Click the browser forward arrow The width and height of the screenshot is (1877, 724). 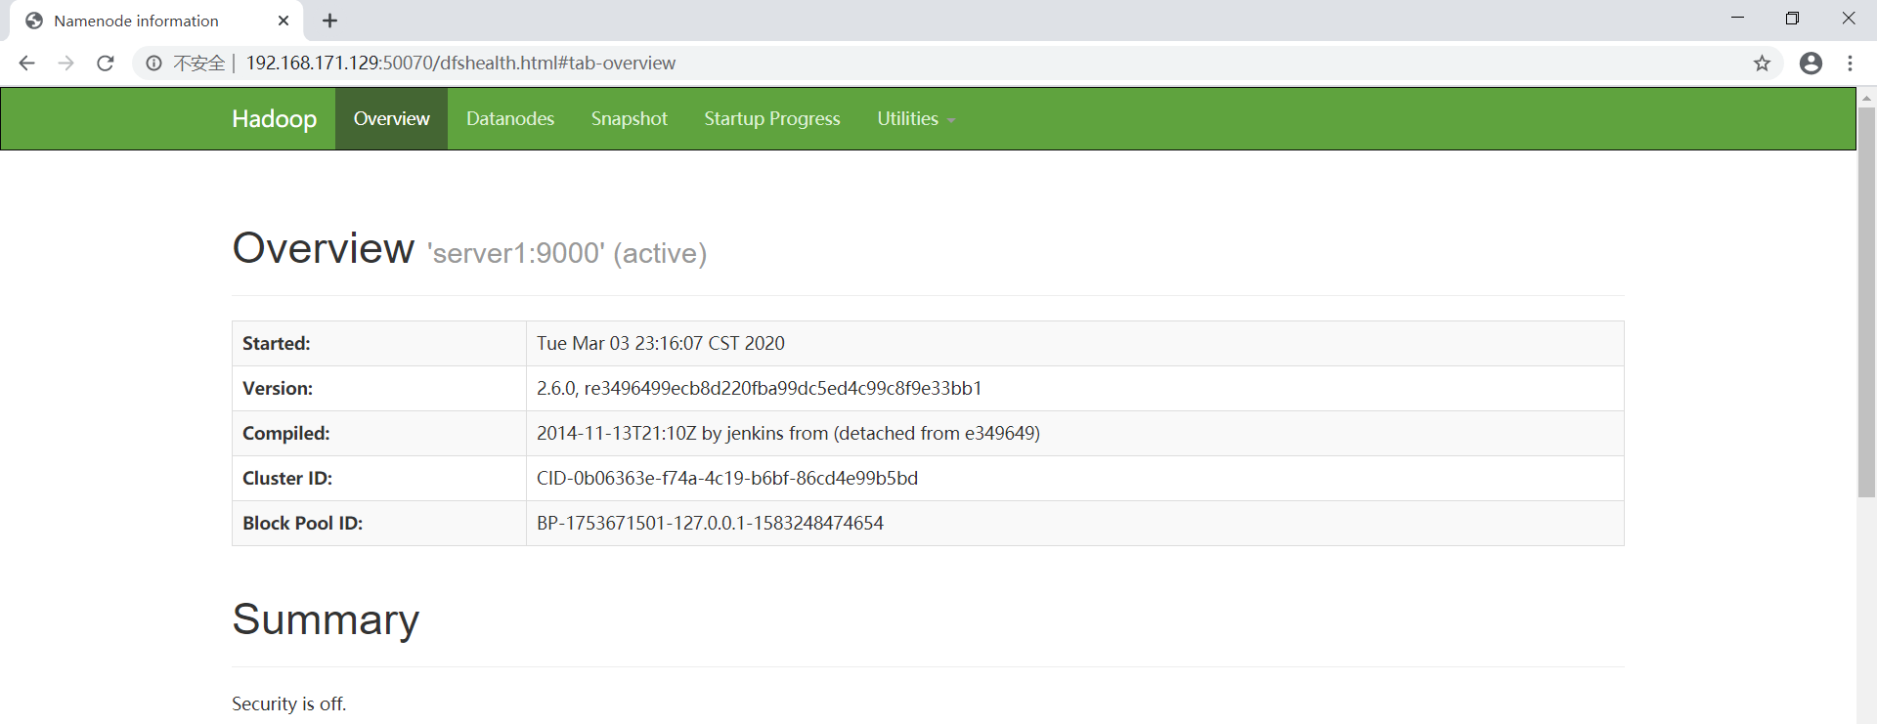click(65, 64)
